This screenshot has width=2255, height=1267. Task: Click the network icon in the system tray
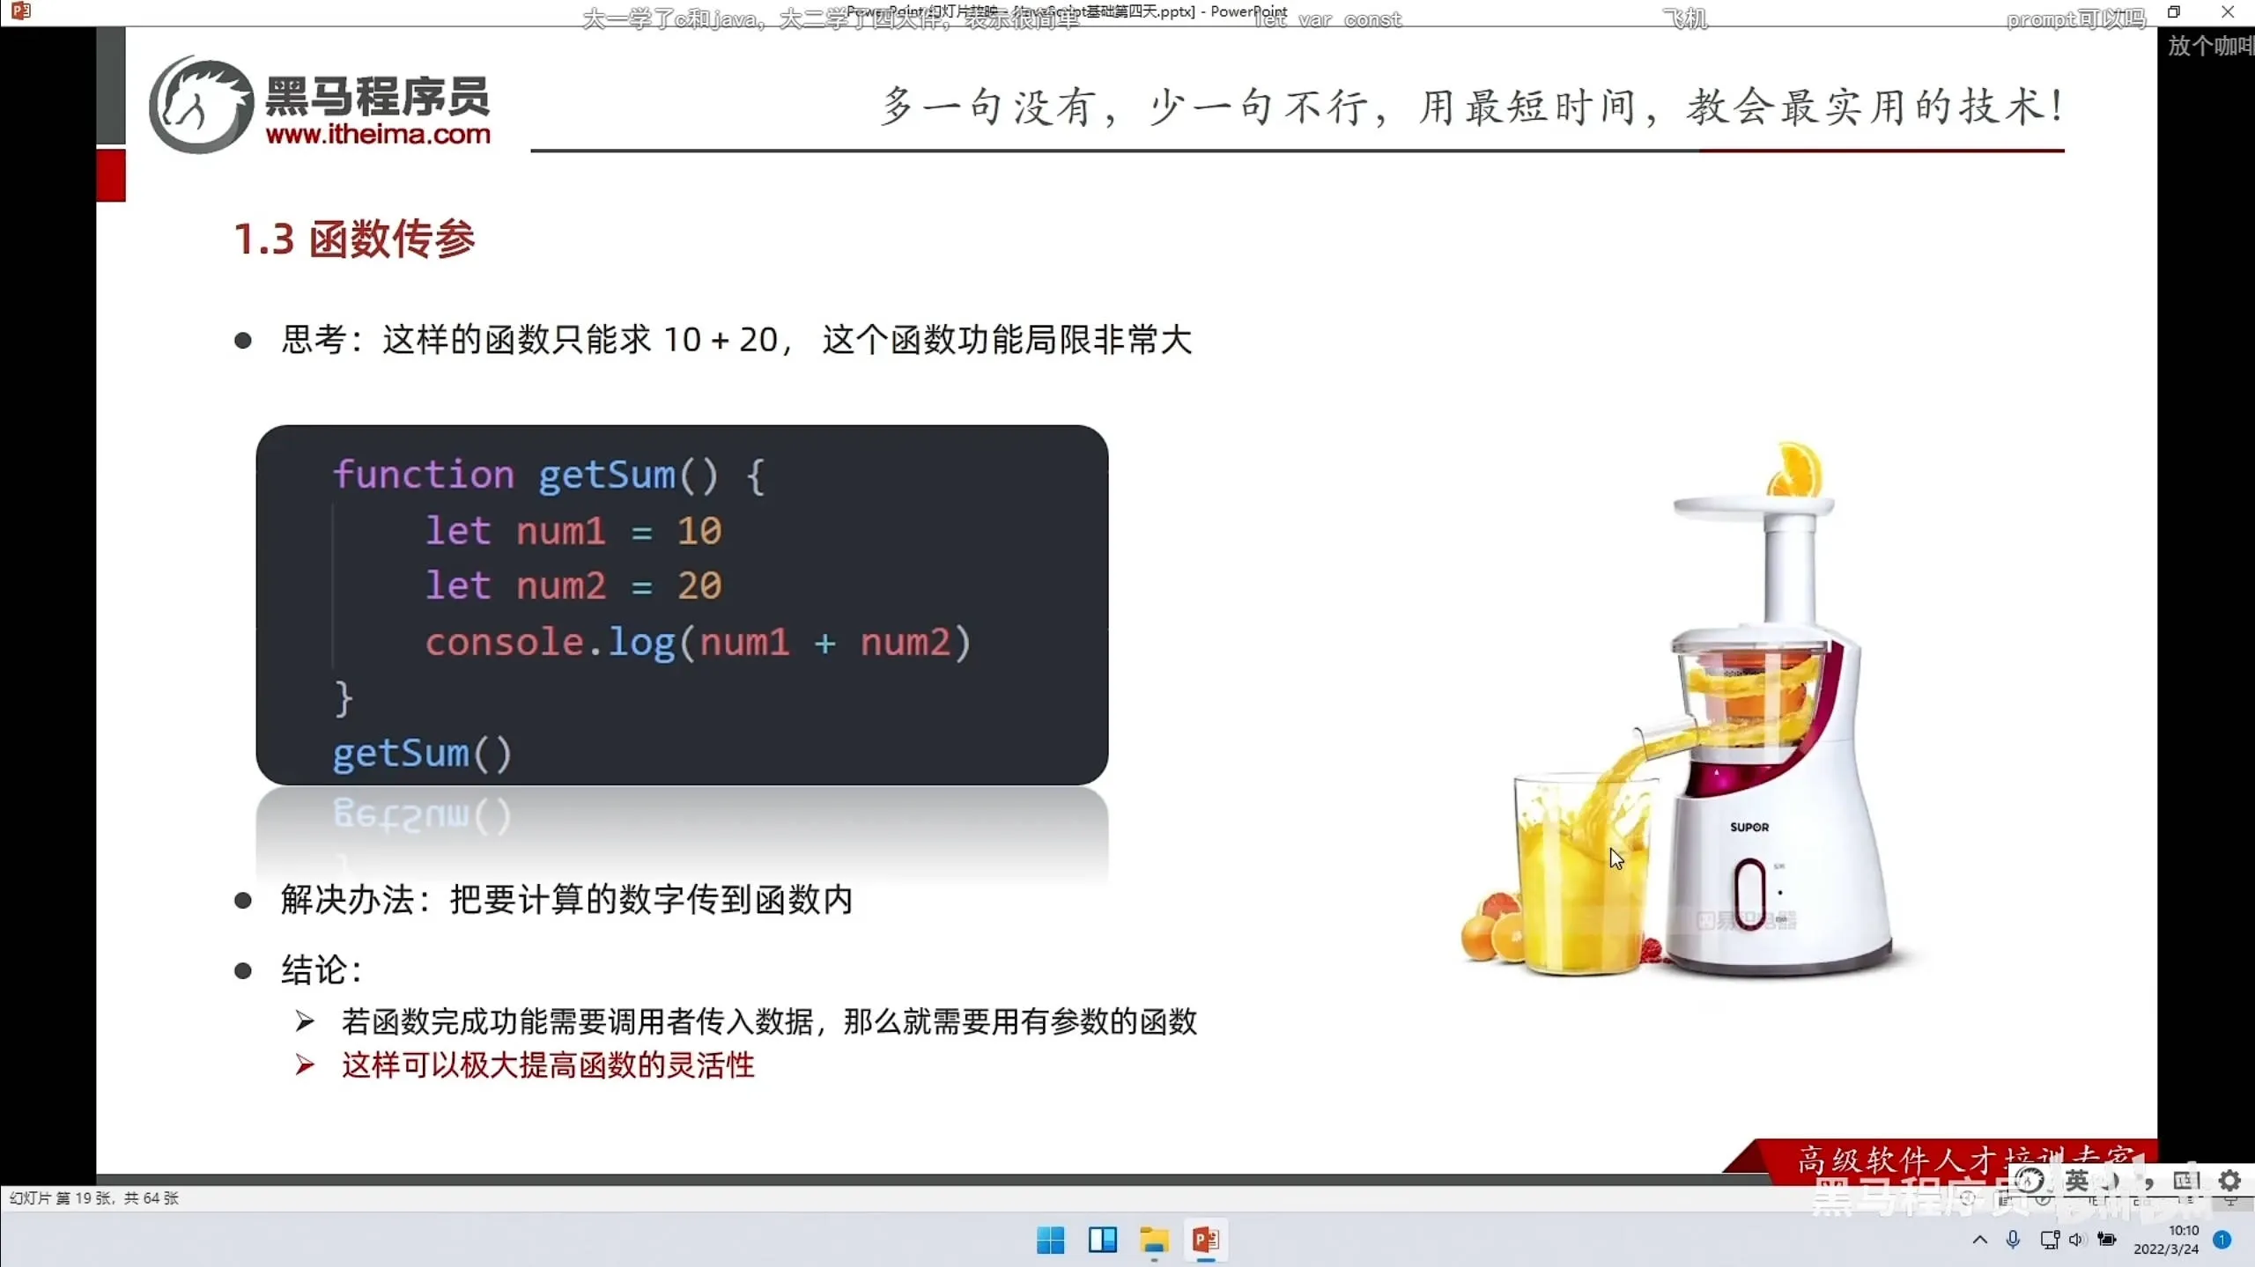coord(2049,1240)
